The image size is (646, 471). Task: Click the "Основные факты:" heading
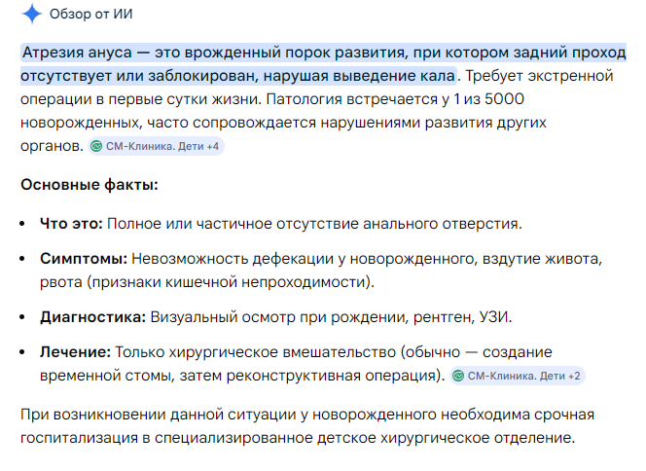tap(90, 184)
